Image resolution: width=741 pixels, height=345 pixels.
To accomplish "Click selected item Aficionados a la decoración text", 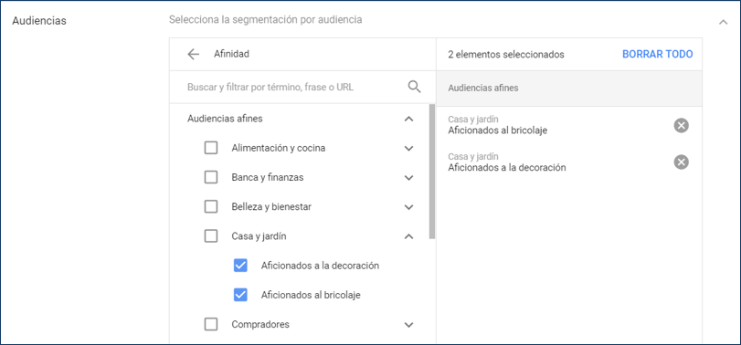I will pyautogui.click(x=507, y=168).
